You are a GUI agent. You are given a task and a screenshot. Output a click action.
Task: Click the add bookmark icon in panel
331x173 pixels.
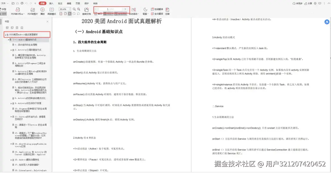[17, 28]
